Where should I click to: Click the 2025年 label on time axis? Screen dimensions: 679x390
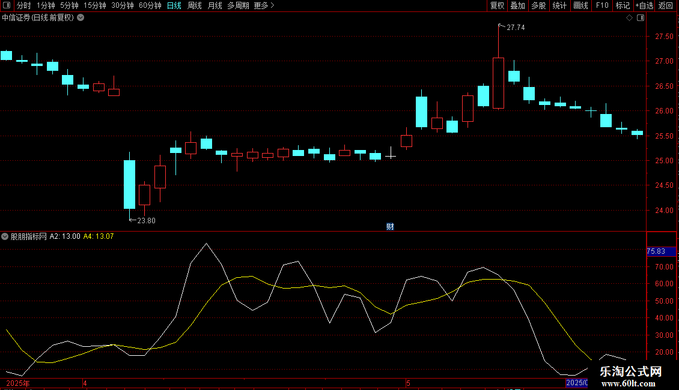[18, 383]
